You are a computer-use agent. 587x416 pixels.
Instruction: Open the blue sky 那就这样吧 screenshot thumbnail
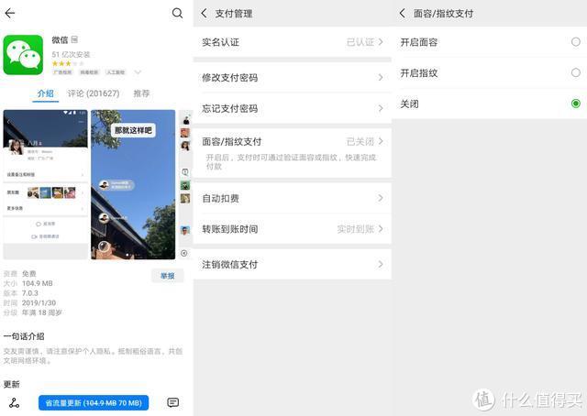coord(133,184)
